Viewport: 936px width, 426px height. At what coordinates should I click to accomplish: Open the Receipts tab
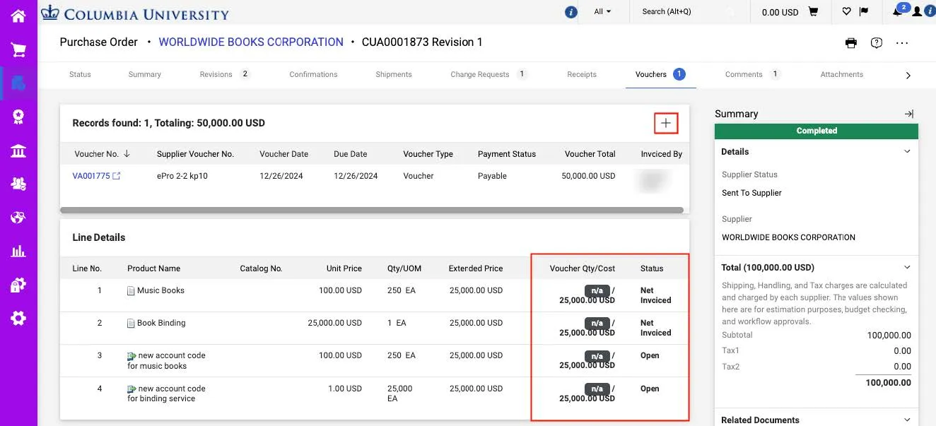coord(582,74)
